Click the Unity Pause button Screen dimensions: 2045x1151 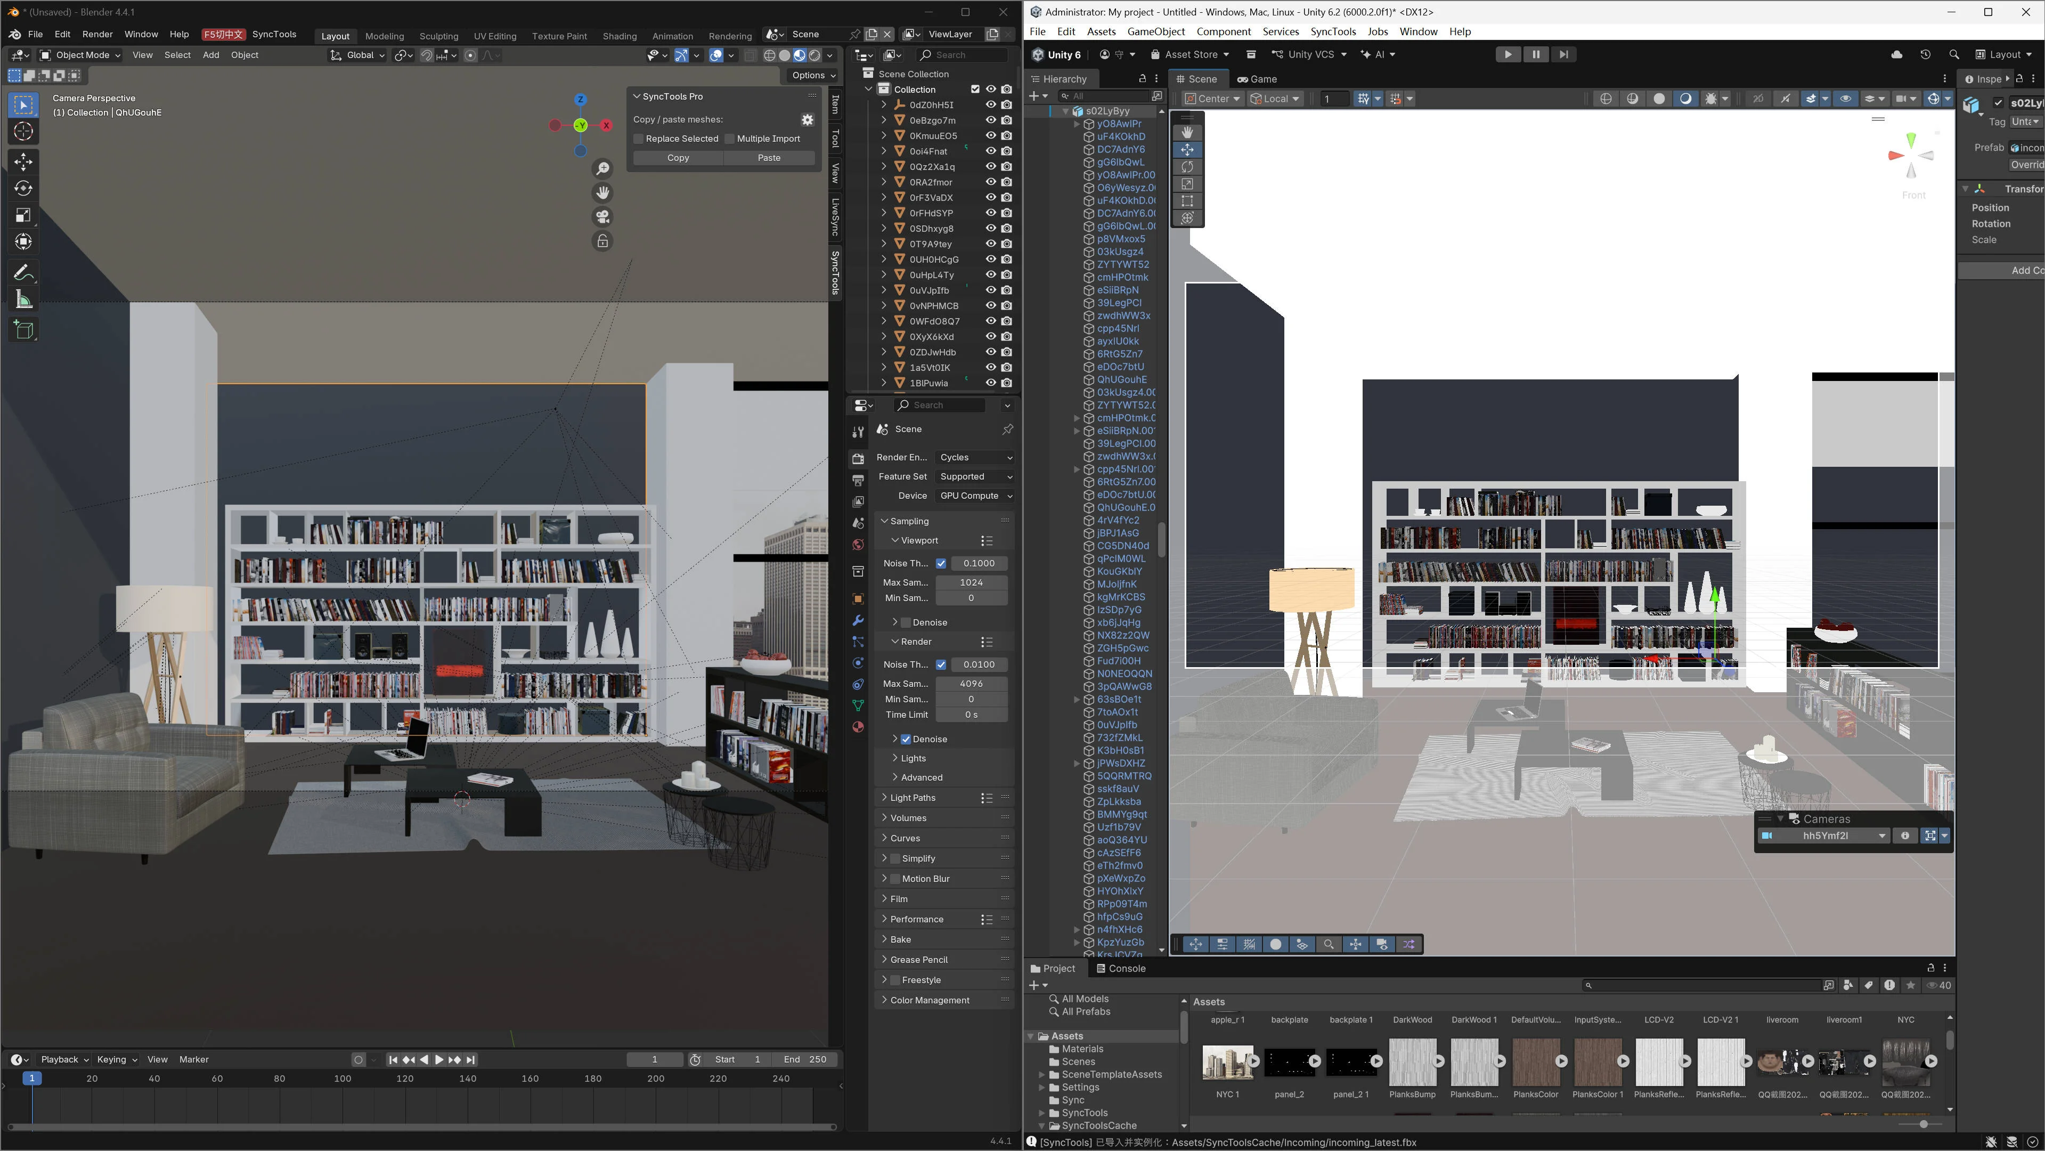1535,55
